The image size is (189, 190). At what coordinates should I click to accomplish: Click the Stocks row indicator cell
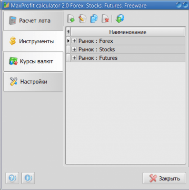(68, 49)
